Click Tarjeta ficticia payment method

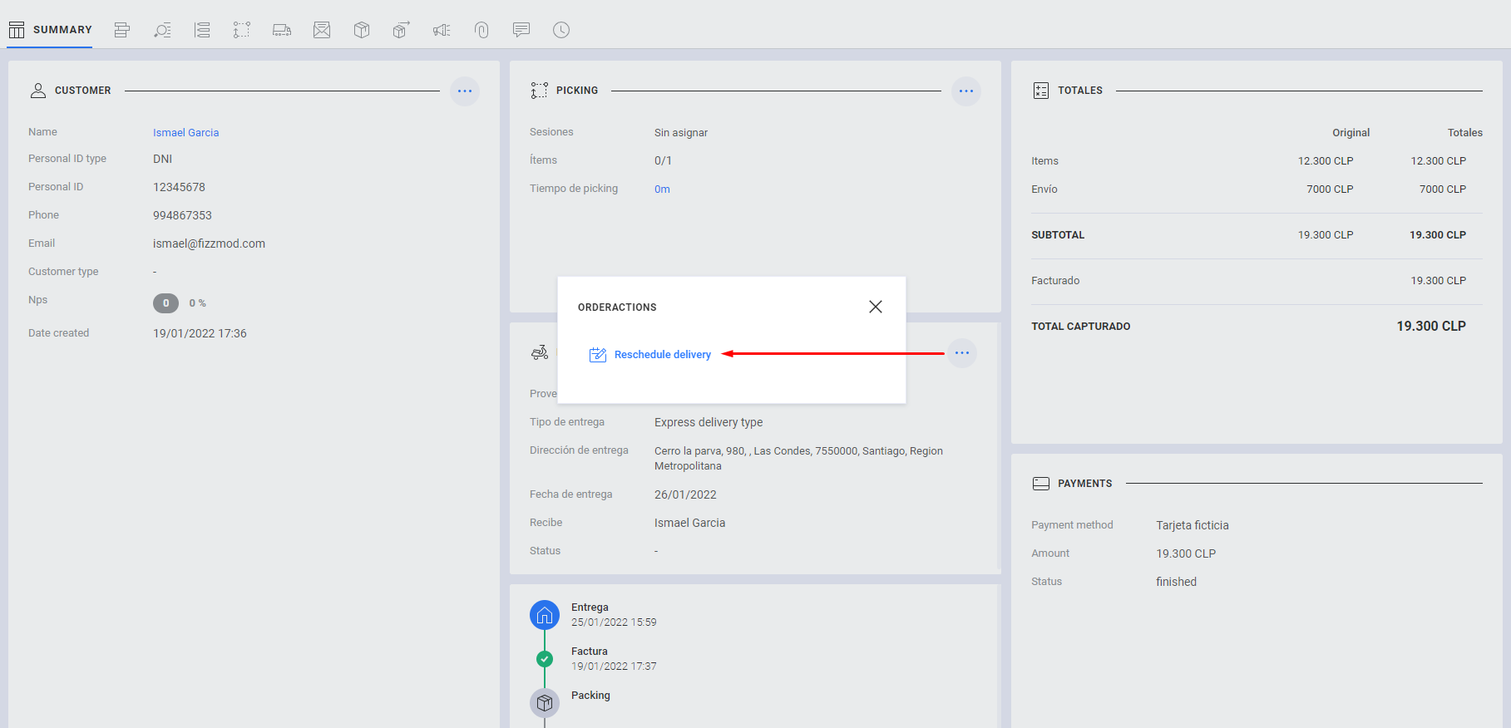(1193, 525)
